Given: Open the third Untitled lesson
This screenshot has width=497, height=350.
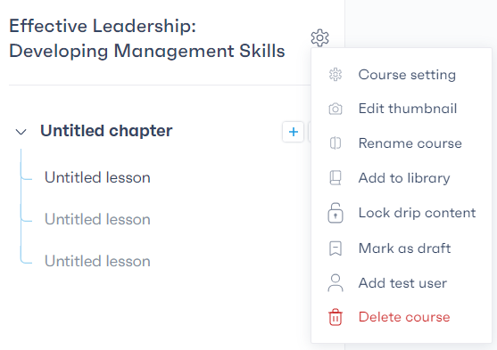Looking at the screenshot, I should click(97, 261).
